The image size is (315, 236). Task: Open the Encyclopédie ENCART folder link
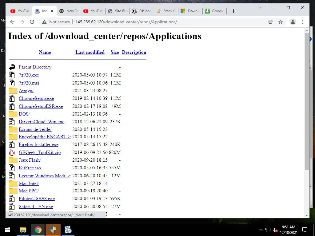pyautogui.click(x=45, y=137)
